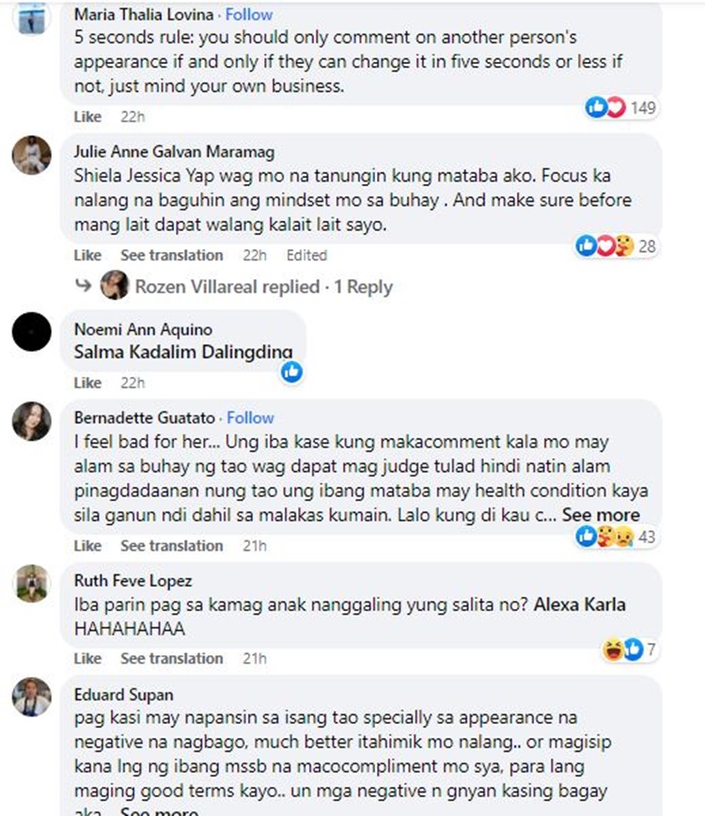Image resolution: width=705 pixels, height=816 pixels.
Task: Click the thumbs-up reaction on Noemi's comment
Action: pos(292,371)
